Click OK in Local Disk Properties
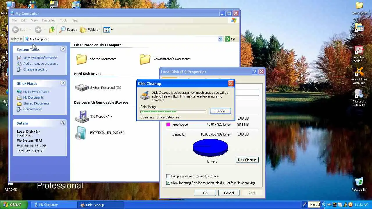Screen dimensions: 372x209 [205, 193]
